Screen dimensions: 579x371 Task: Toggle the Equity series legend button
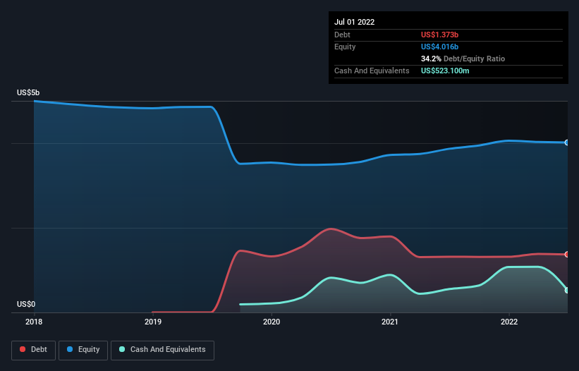point(83,350)
